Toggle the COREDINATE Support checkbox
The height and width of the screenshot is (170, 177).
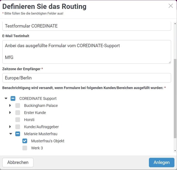[x=13, y=98]
